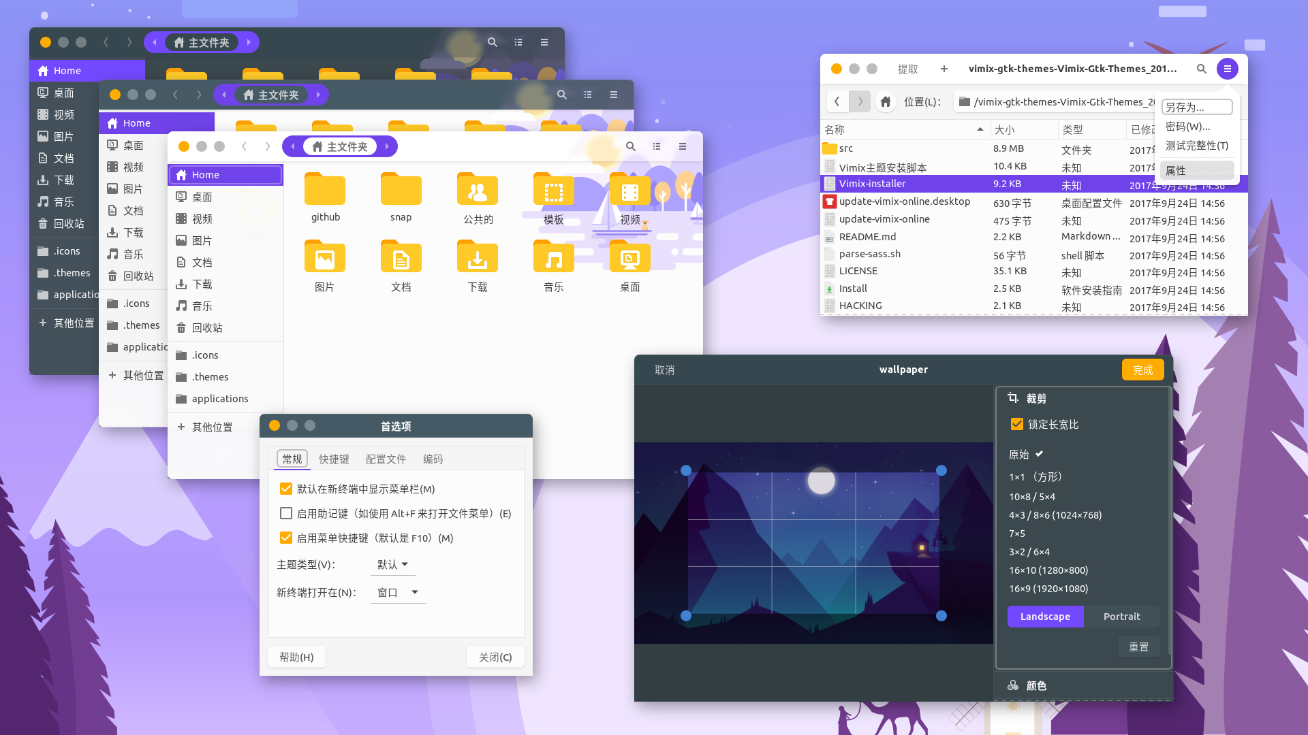This screenshot has height=735, width=1308.
Task: Open the 新终端打开在 dropdown showing 窗口
Action: 398,592
